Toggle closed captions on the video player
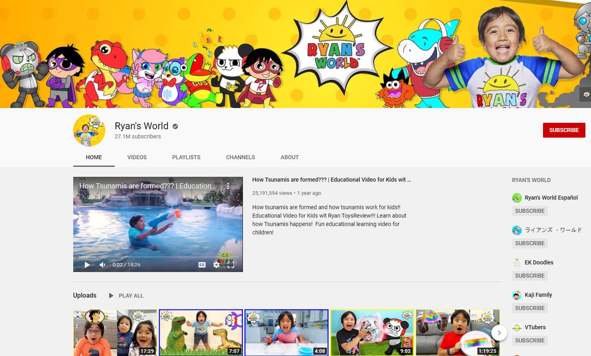591x356 pixels. 202,265
